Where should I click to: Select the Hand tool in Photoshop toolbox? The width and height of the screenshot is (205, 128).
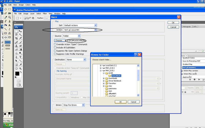coord(16,68)
